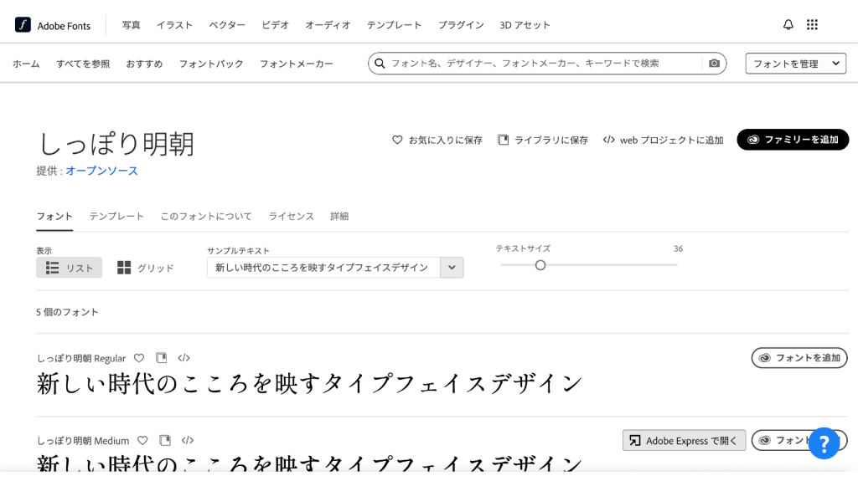Screen dimensions: 858x481
Task: Go to ホーム navigation link
Action: point(26,64)
